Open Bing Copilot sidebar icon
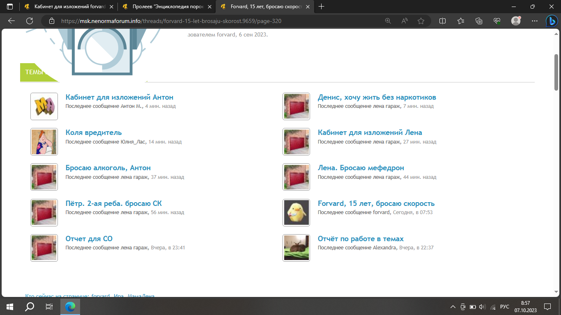Viewport: 561px width, 315px height. pos(551,21)
